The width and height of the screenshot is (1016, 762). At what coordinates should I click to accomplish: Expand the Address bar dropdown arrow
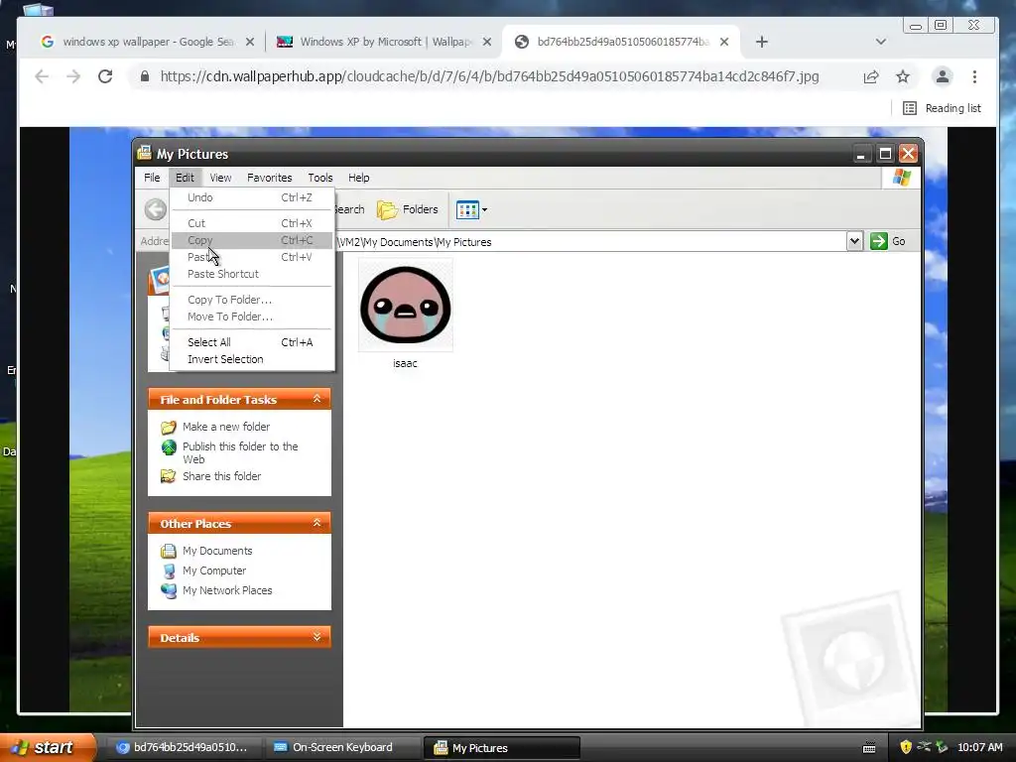854,241
